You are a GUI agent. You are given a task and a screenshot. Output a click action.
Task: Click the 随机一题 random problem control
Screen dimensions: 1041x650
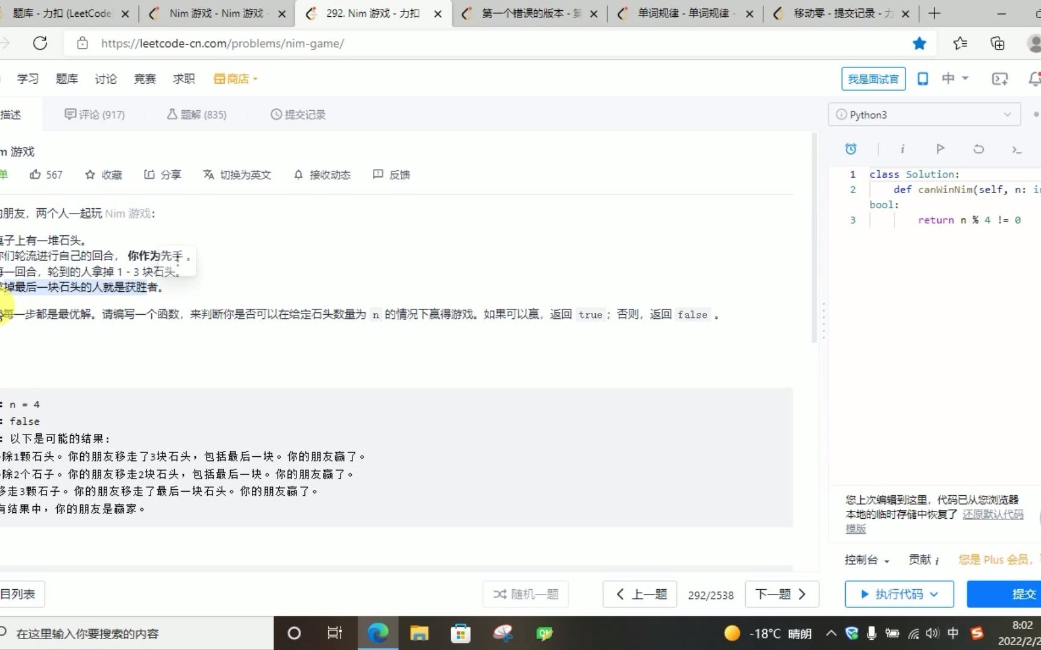coord(525,594)
